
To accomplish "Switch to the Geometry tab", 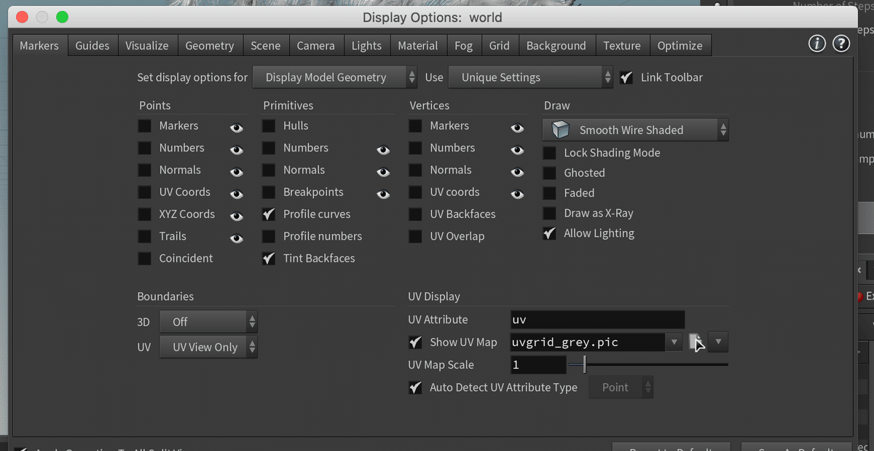I will (209, 46).
